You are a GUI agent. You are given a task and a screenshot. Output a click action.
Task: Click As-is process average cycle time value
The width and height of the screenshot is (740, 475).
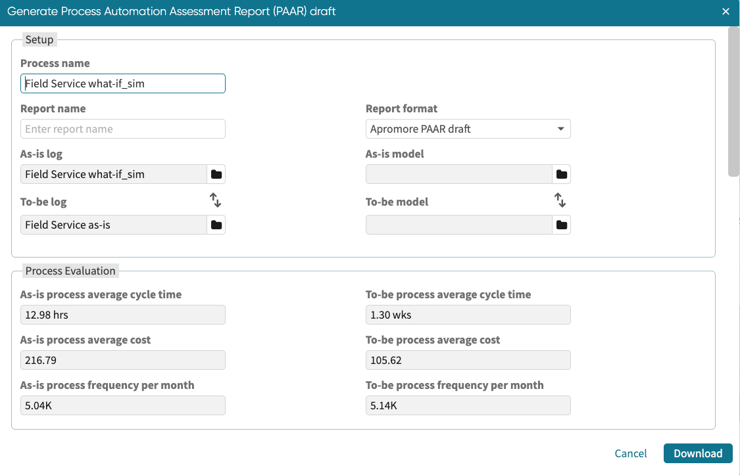pyautogui.click(x=122, y=315)
